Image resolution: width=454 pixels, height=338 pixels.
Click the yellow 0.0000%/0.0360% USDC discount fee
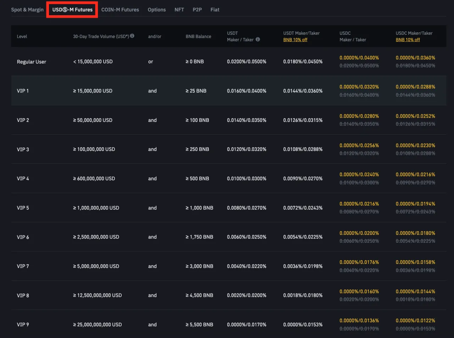click(x=416, y=58)
